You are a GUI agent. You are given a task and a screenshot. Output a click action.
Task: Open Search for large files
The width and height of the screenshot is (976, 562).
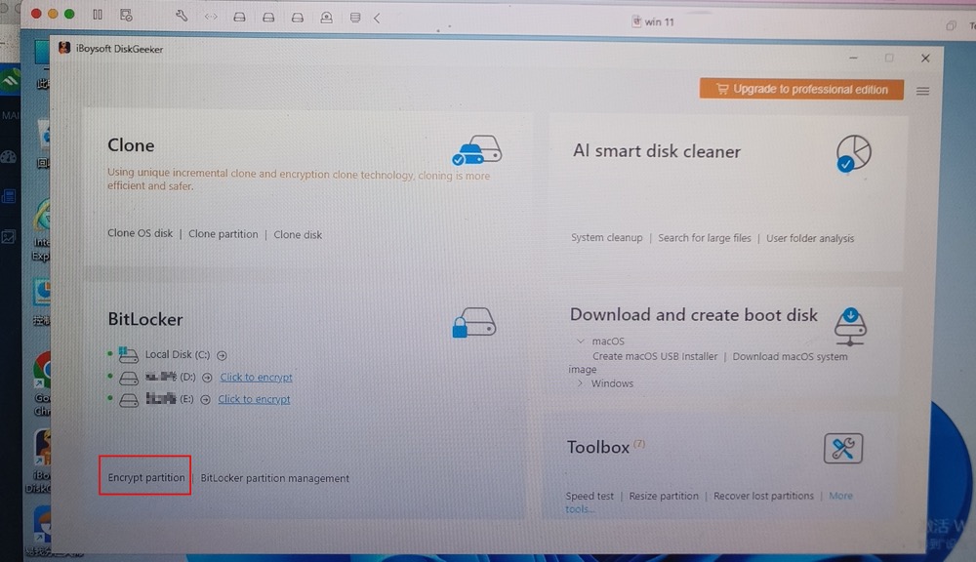pos(705,238)
